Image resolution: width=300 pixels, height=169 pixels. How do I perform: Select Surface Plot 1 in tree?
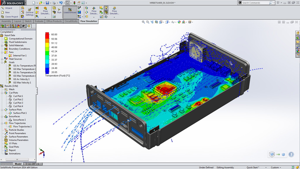20,113
